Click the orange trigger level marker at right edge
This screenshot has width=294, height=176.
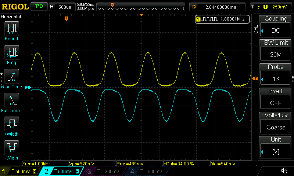click(x=255, y=78)
